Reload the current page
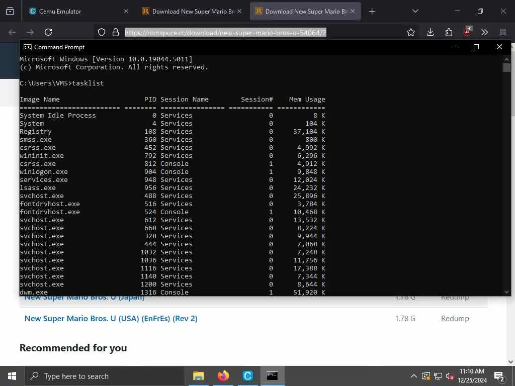Viewport: 515px width, 386px height. (48, 32)
